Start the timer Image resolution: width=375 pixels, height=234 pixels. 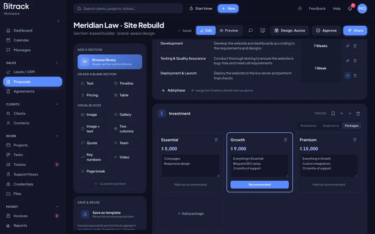pyautogui.click(x=201, y=8)
